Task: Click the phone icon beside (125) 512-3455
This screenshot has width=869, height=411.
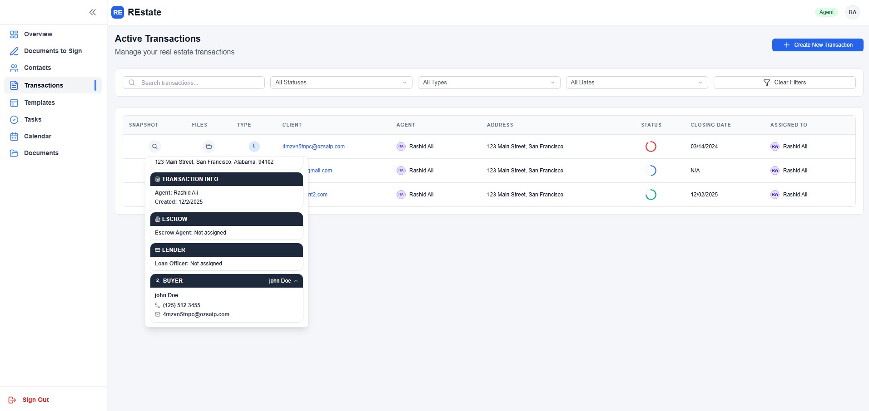Action: tap(158, 305)
